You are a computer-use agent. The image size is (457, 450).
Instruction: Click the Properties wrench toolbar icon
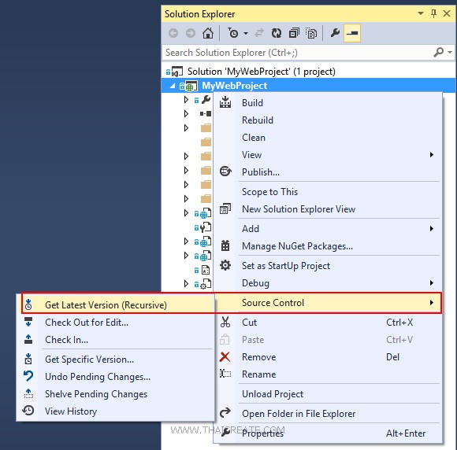click(x=335, y=33)
